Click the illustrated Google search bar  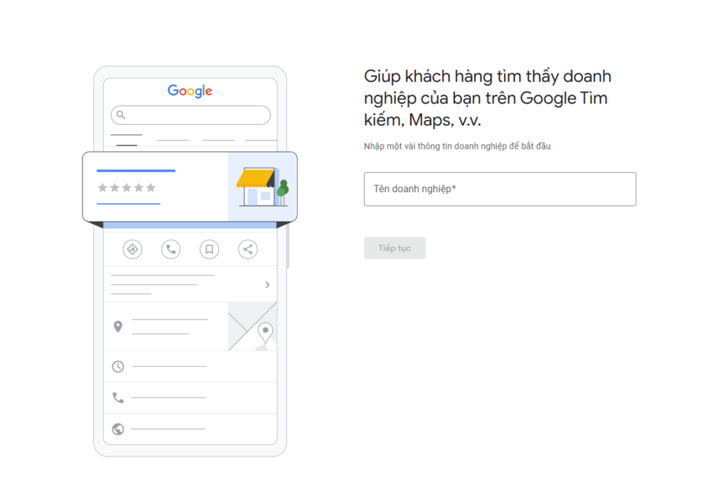(191, 115)
